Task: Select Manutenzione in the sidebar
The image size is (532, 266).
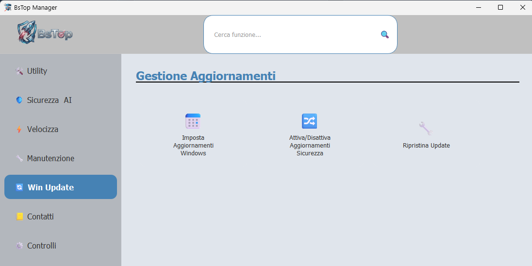Action: (x=61, y=158)
